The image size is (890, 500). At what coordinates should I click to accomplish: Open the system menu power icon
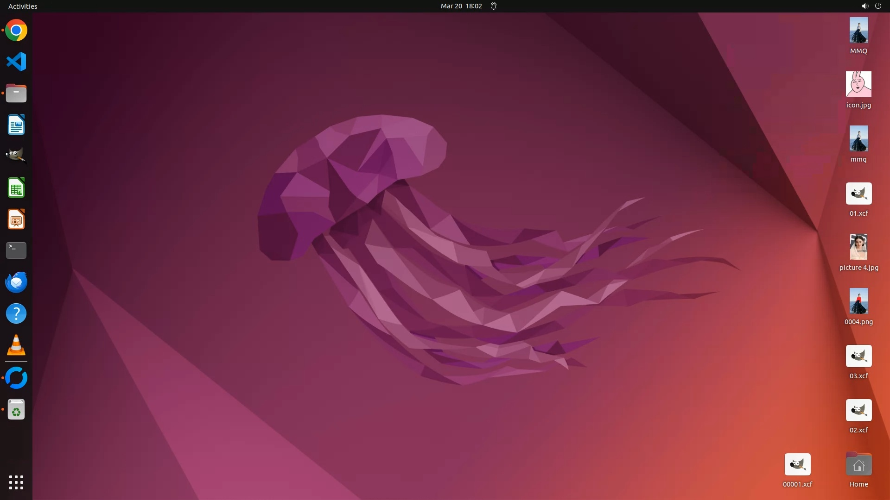click(878, 6)
